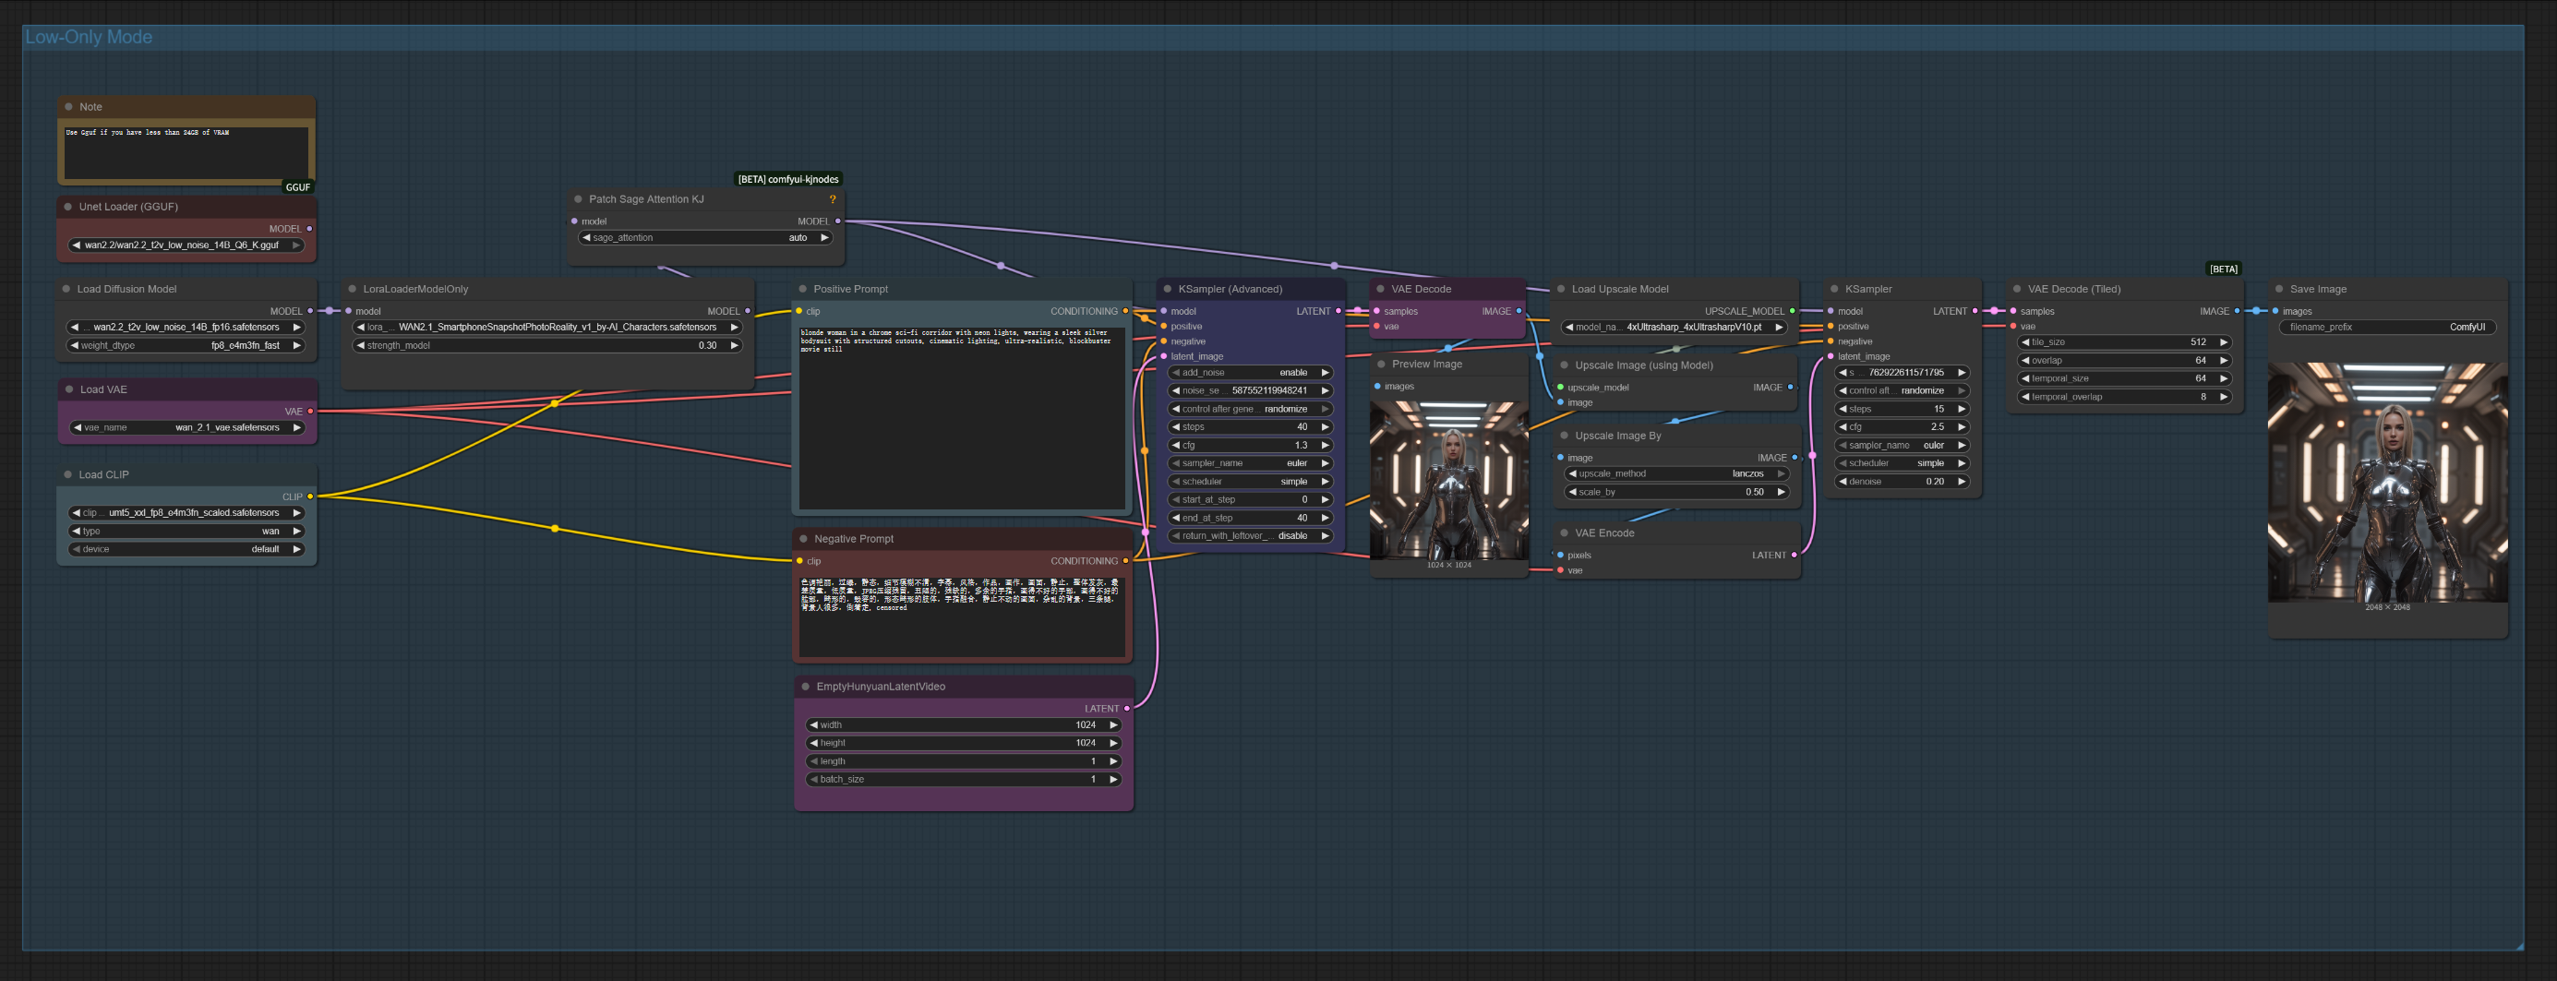The image size is (2557, 981).
Task: Open the scheduler simple dropdown in KSampler
Action: 1902,464
